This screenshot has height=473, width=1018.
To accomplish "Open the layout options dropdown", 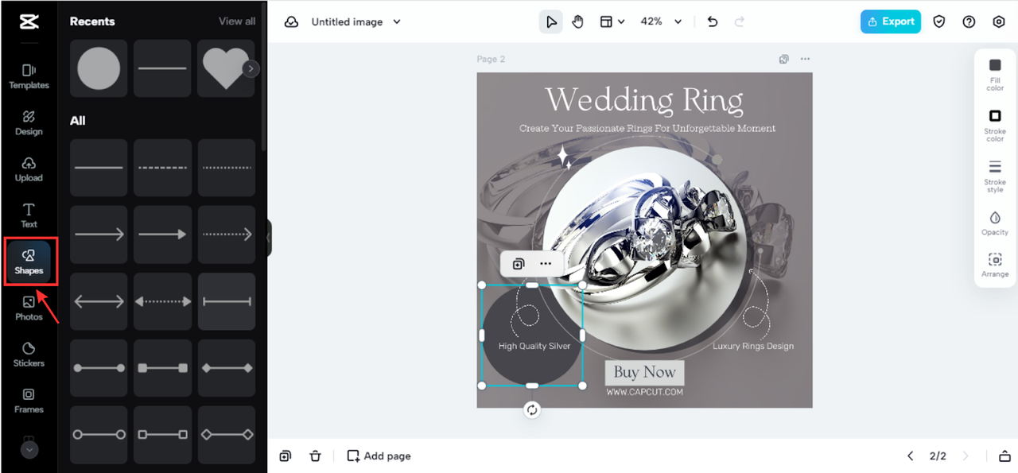I will (612, 22).
